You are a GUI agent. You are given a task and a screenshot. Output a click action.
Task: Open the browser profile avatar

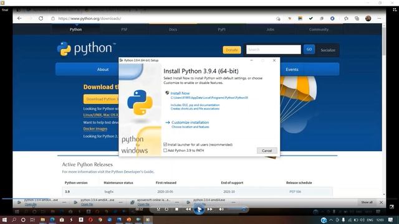tap(368, 18)
